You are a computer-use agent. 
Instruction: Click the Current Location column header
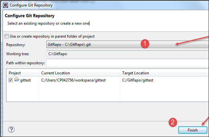coord(55,73)
